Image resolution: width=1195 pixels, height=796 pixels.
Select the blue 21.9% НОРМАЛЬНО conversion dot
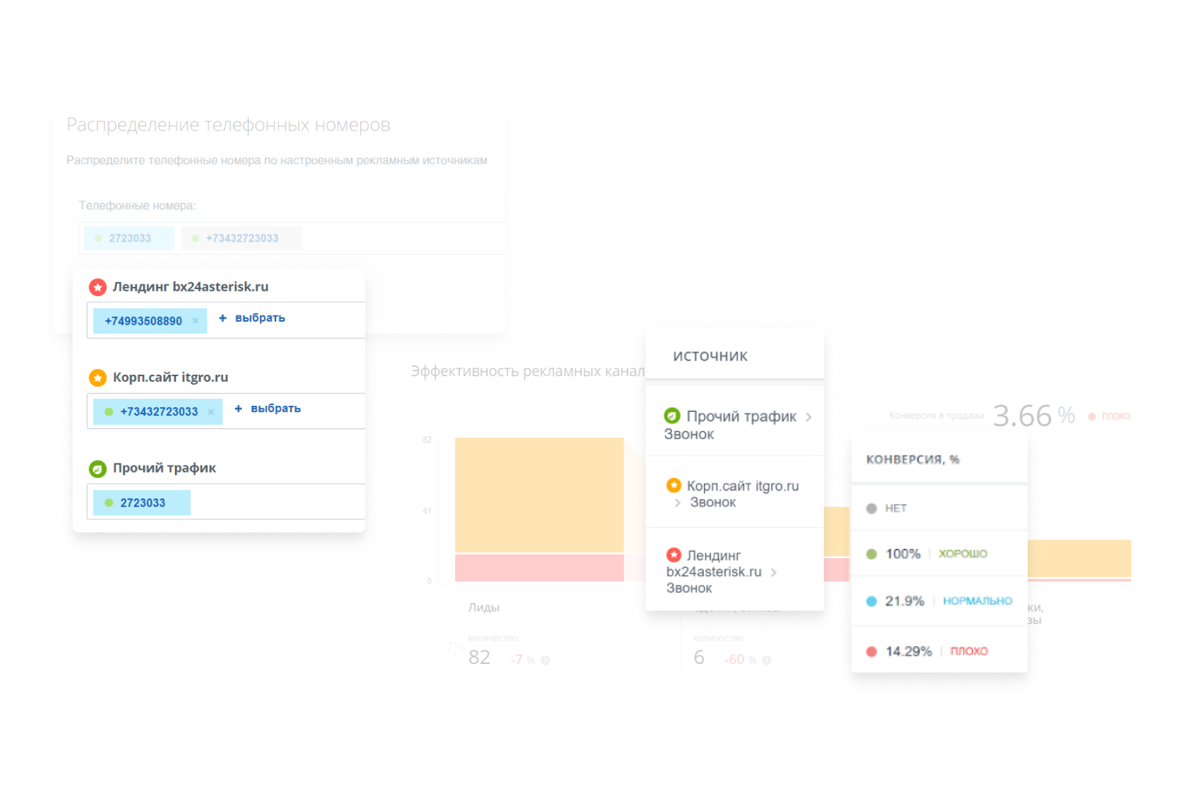coord(871,601)
